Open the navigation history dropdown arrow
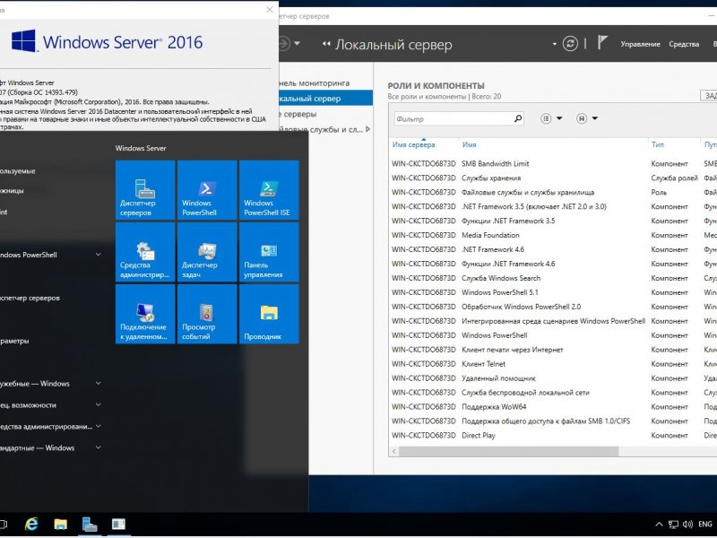This screenshot has width=717, height=538. [298, 44]
